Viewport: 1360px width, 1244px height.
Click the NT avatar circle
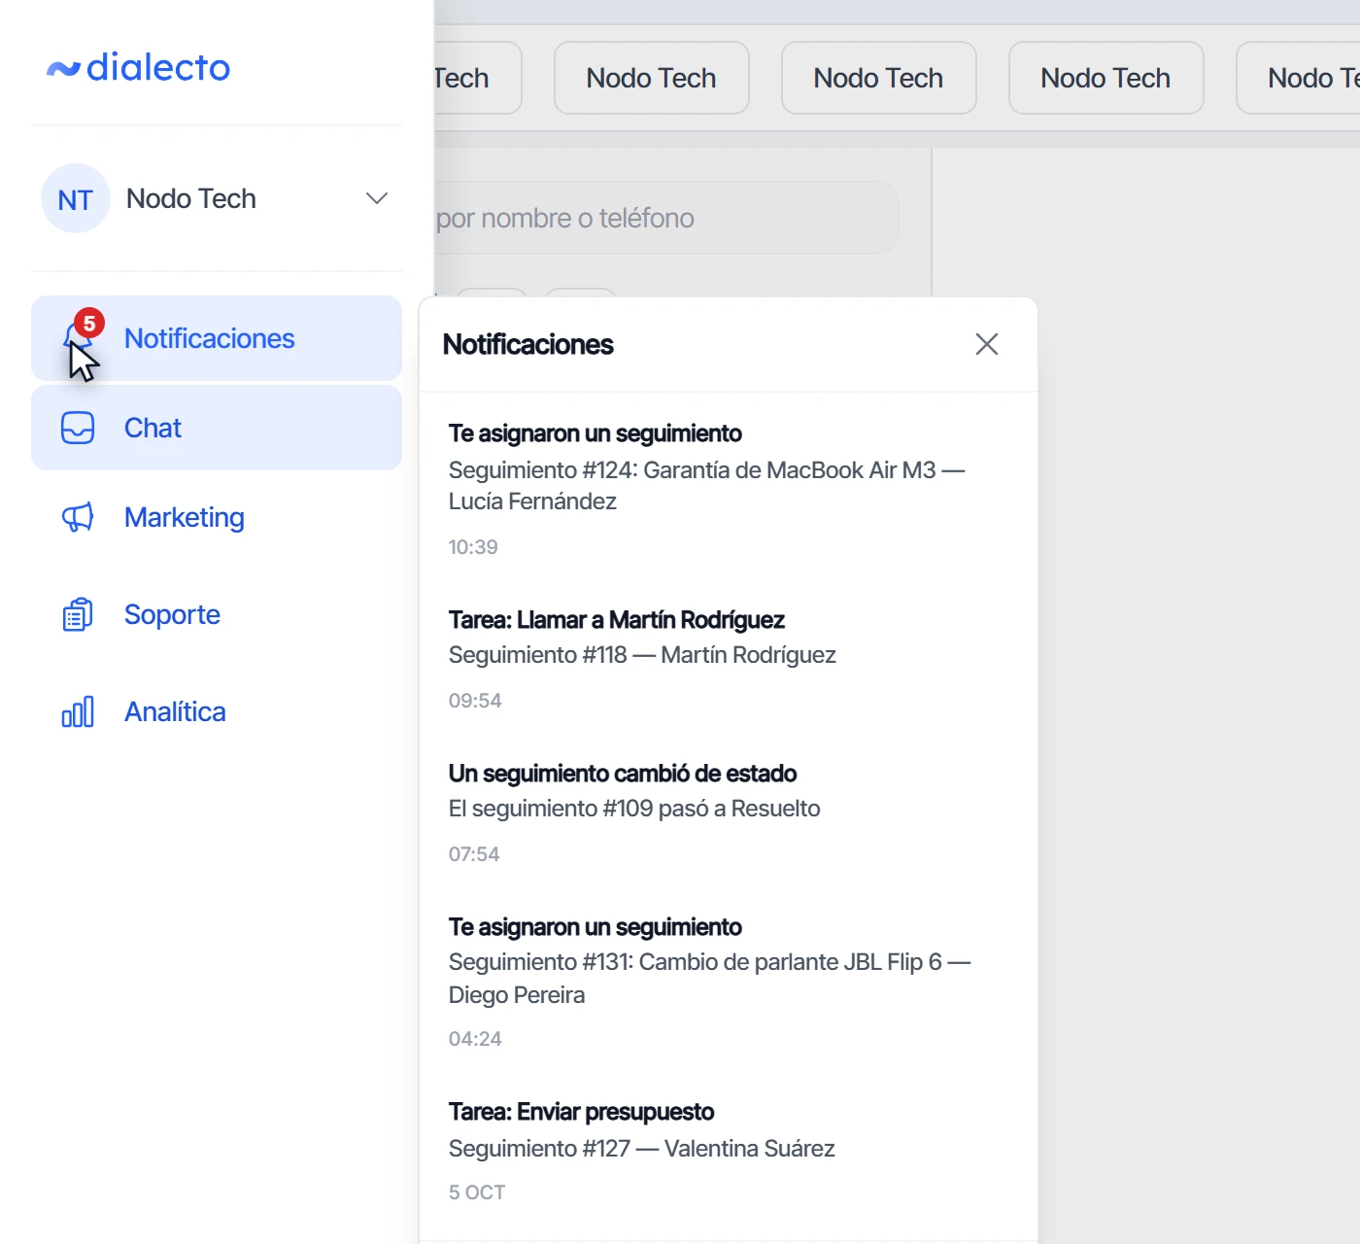(x=76, y=198)
